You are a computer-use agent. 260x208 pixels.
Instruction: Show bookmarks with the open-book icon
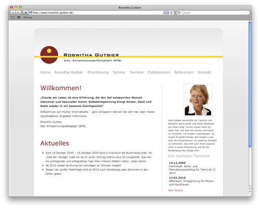pyautogui.click(x=12, y=18)
